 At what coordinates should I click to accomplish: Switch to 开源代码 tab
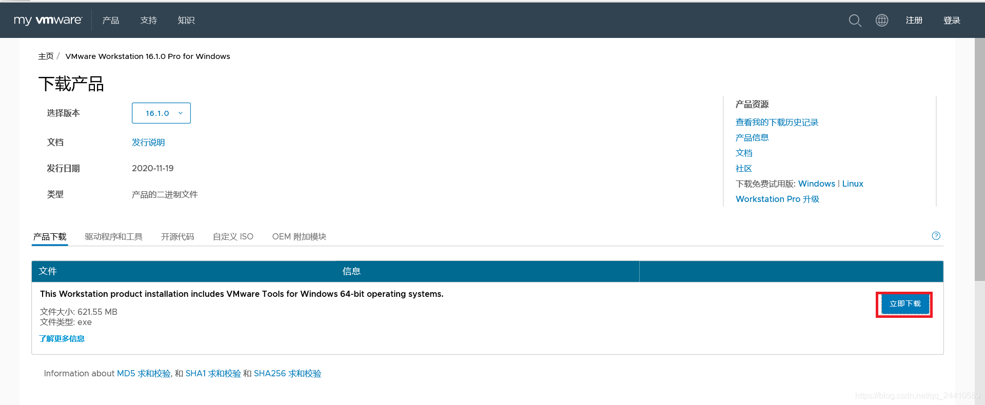click(x=178, y=237)
